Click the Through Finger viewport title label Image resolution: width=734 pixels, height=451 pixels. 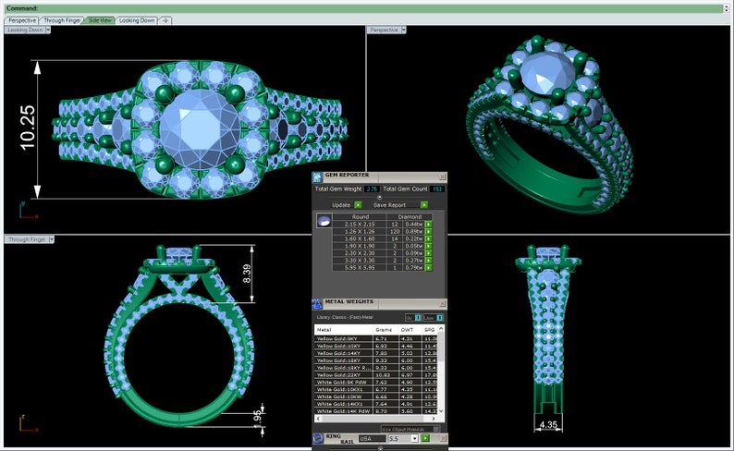pos(27,239)
